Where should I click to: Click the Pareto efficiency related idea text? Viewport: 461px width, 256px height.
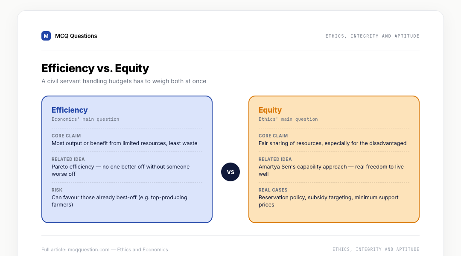pos(120,170)
